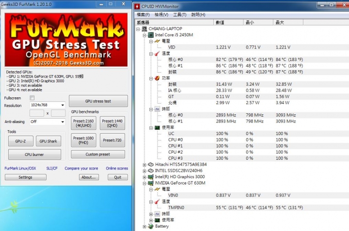The width and height of the screenshot is (349, 231).
Task: Open the Anti-aliasing dropdown set to Off
Action: [x=48, y=122]
